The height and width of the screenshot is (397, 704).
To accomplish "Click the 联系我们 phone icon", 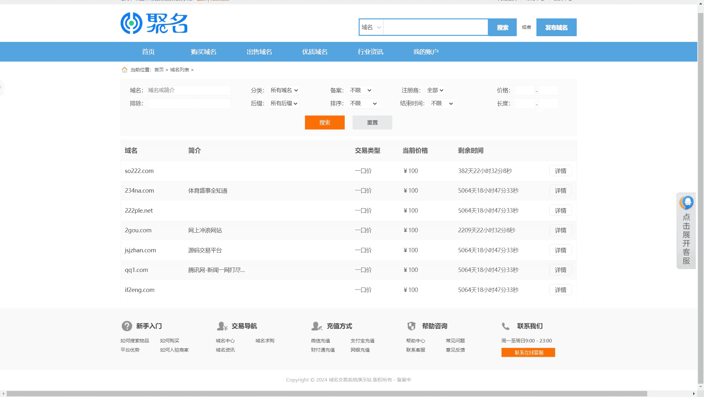I will (x=506, y=326).
